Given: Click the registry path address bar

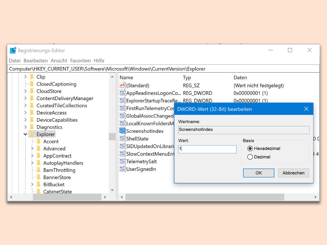Looking at the screenshot, I should tap(163, 69).
